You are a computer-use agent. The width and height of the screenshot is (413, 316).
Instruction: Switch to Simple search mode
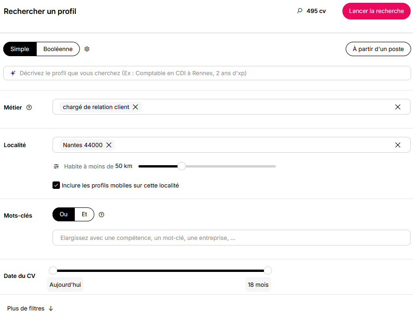click(x=20, y=49)
